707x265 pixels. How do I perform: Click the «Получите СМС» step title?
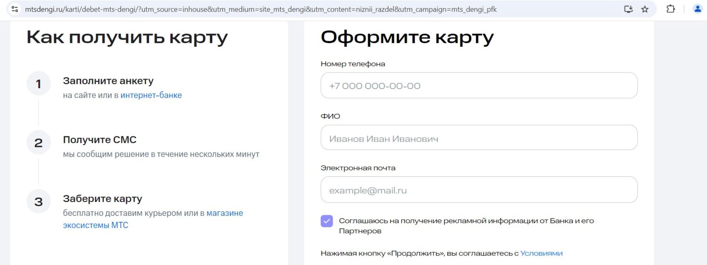click(x=100, y=140)
